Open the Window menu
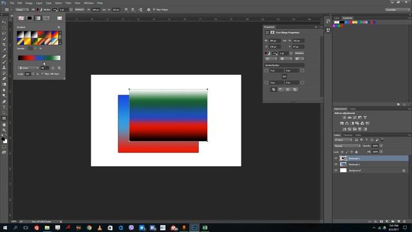This screenshot has height=232, width=412. click(x=89, y=3)
